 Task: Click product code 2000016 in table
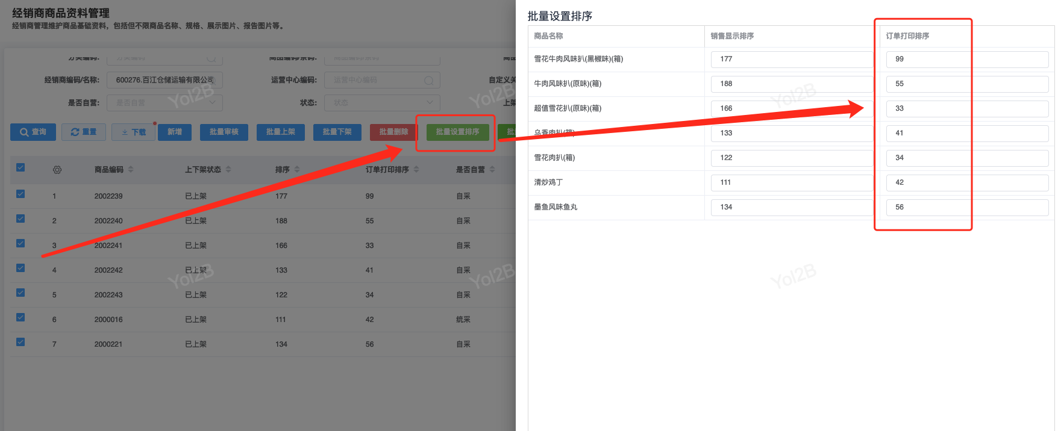108,320
